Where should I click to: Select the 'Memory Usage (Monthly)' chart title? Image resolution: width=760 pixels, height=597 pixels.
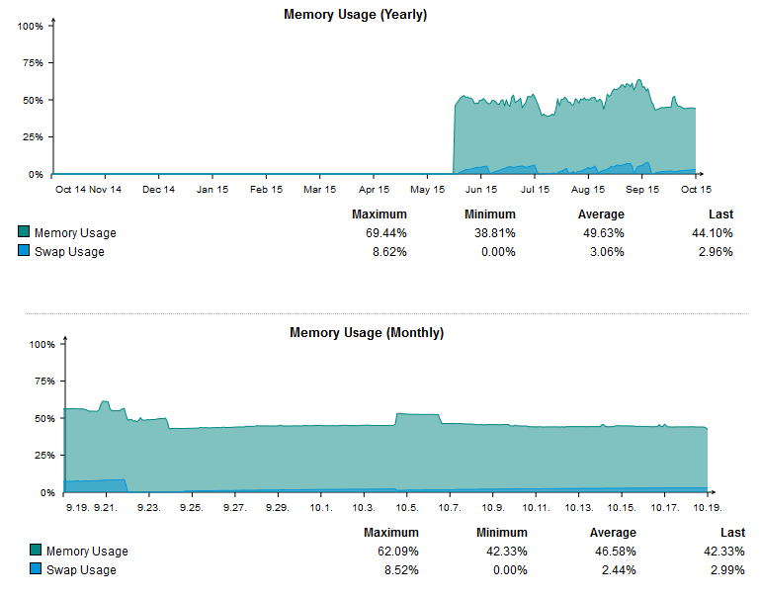pyautogui.click(x=367, y=333)
